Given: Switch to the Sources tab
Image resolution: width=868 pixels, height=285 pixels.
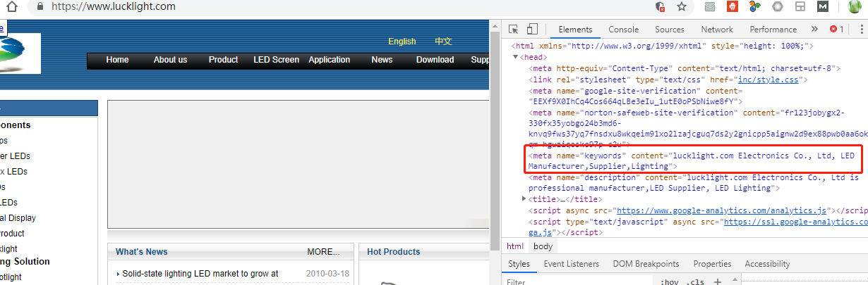Looking at the screenshot, I should point(670,30).
